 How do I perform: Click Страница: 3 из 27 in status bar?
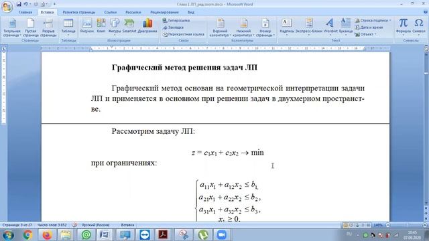pos(17,225)
